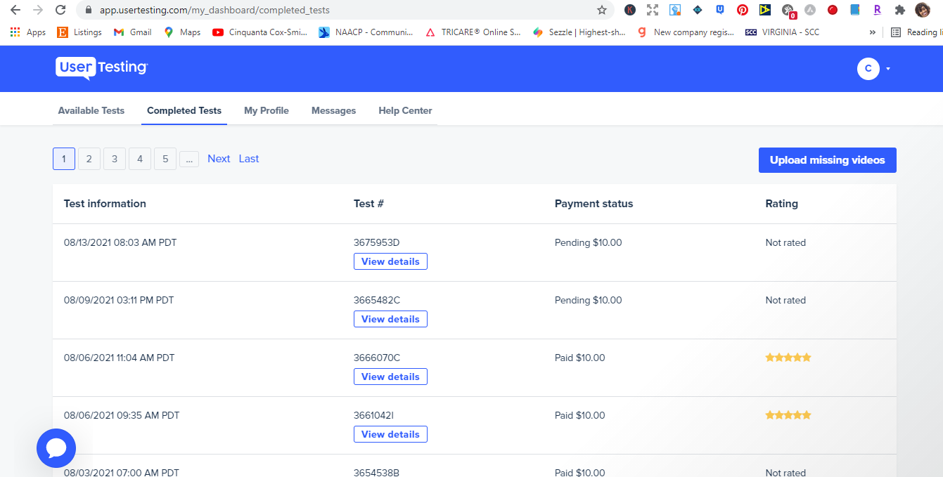Open the Gmail bookmark
Viewport: 943px width, 477px height.
pos(132,32)
